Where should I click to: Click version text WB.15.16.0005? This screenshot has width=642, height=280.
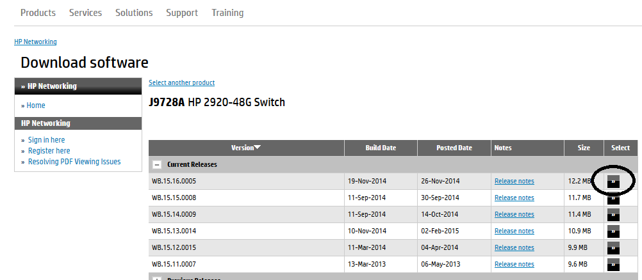pos(174,181)
